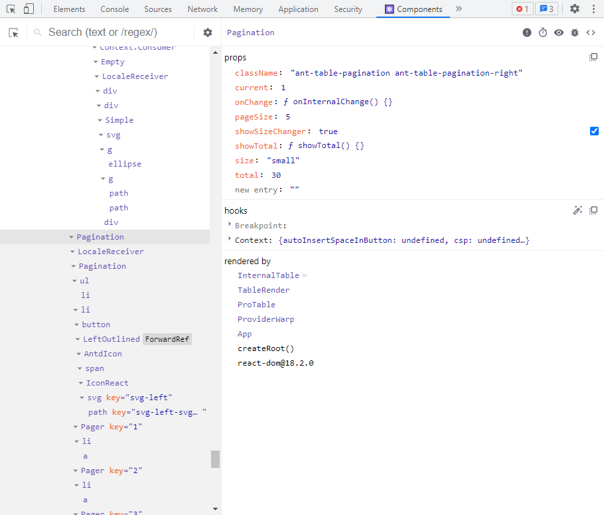Click the new entry prop field
Screen dimensions: 604x515
257,190
